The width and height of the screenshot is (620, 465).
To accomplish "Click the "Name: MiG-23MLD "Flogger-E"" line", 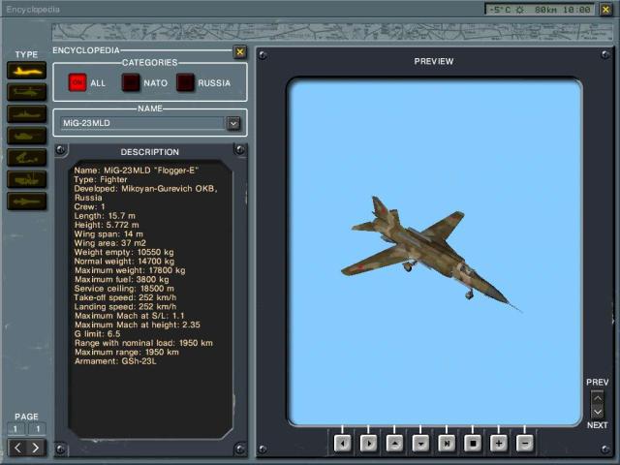I will pyautogui.click(x=136, y=170).
